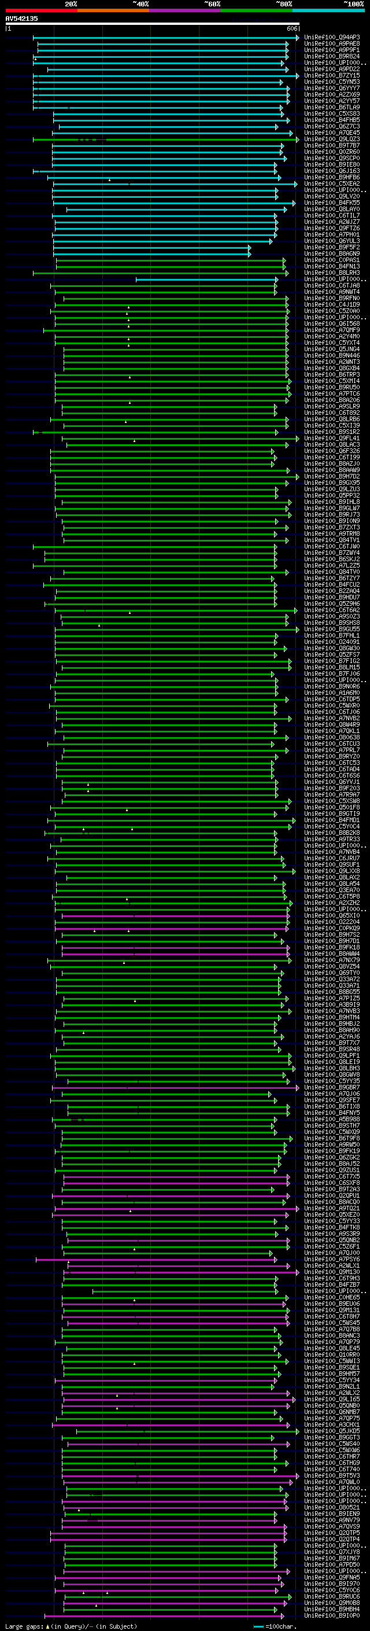Select label UniRef100_B4FN13
The image size is (370, 1631).
point(332,267)
